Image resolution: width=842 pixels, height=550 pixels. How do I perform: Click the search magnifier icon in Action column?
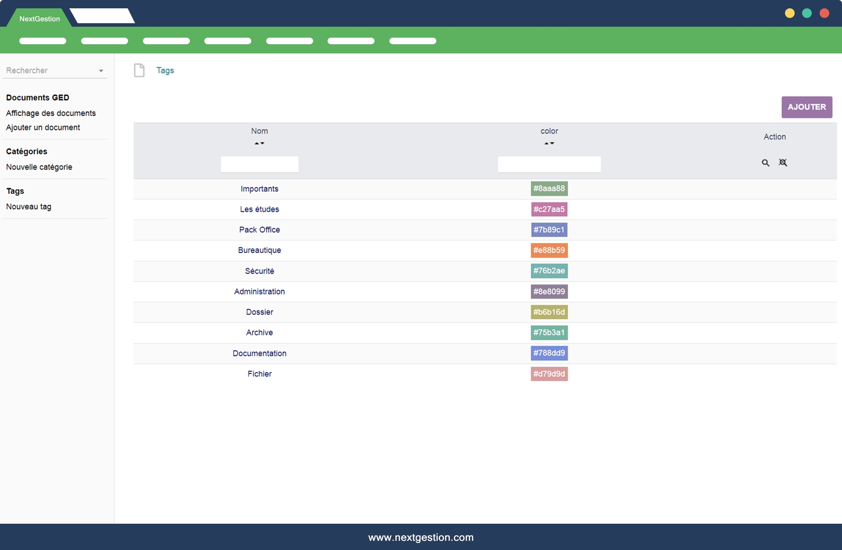point(765,163)
